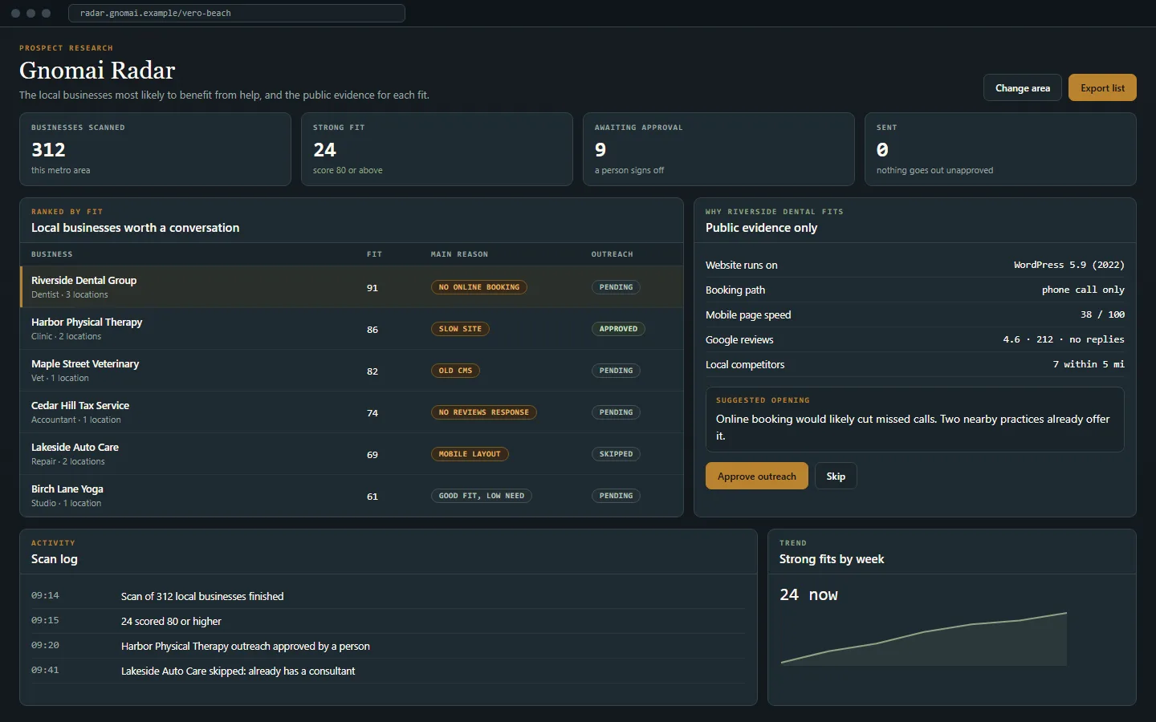Click the SLOW SITE reason tag
This screenshot has height=722, width=1156.
tap(460, 329)
